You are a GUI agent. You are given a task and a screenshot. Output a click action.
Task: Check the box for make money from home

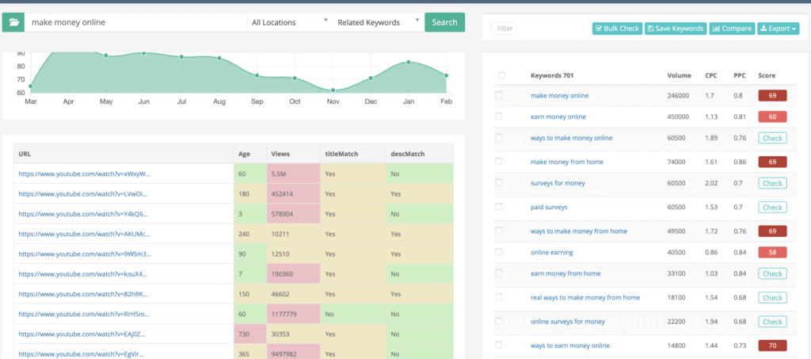coord(499,162)
